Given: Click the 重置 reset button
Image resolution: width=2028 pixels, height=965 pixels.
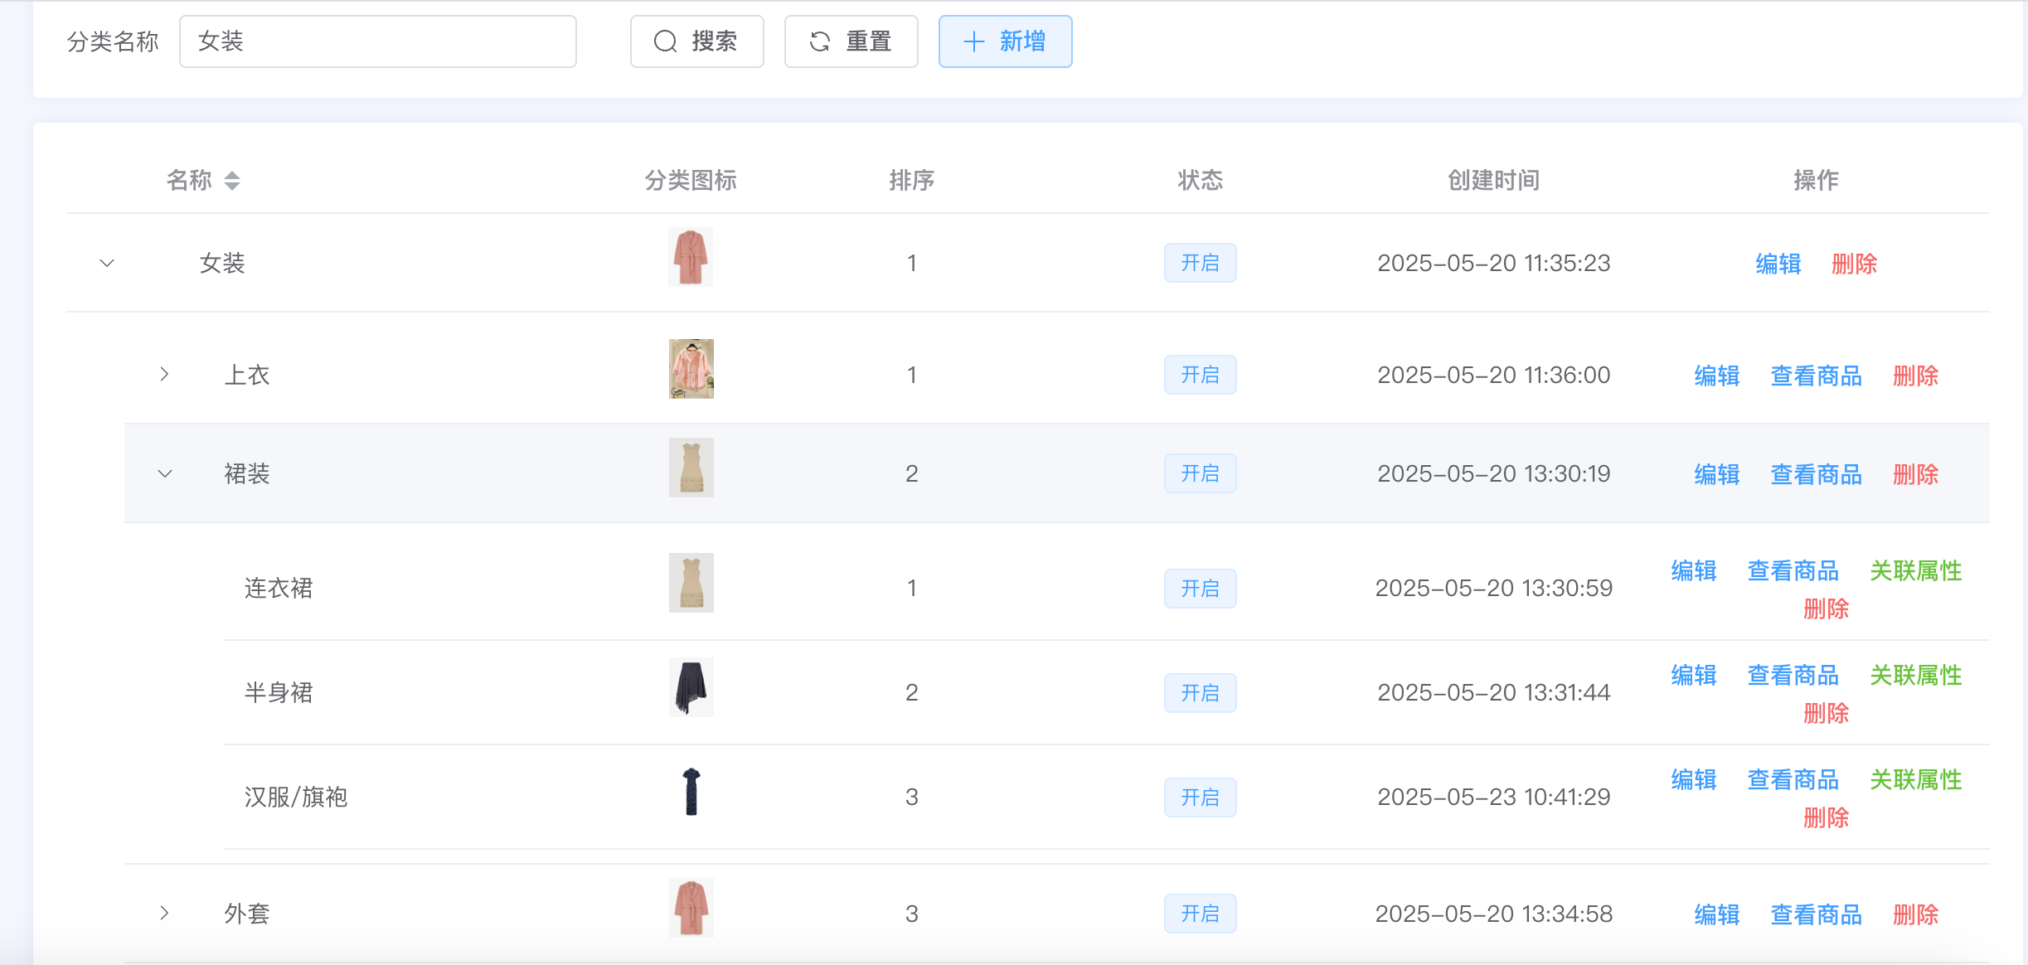Looking at the screenshot, I should pyautogui.click(x=851, y=41).
